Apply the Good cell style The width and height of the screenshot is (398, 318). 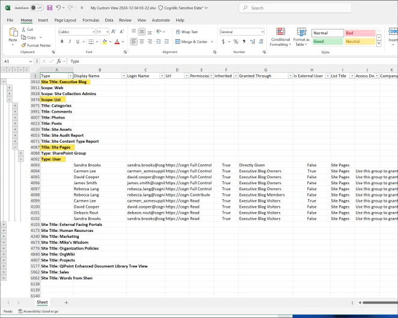point(328,42)
